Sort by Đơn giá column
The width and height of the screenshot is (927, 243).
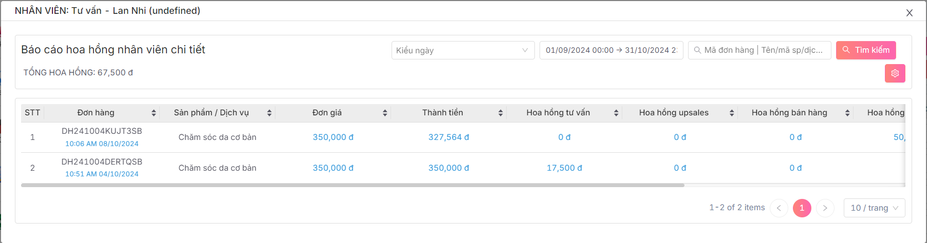tap(384, 113)
